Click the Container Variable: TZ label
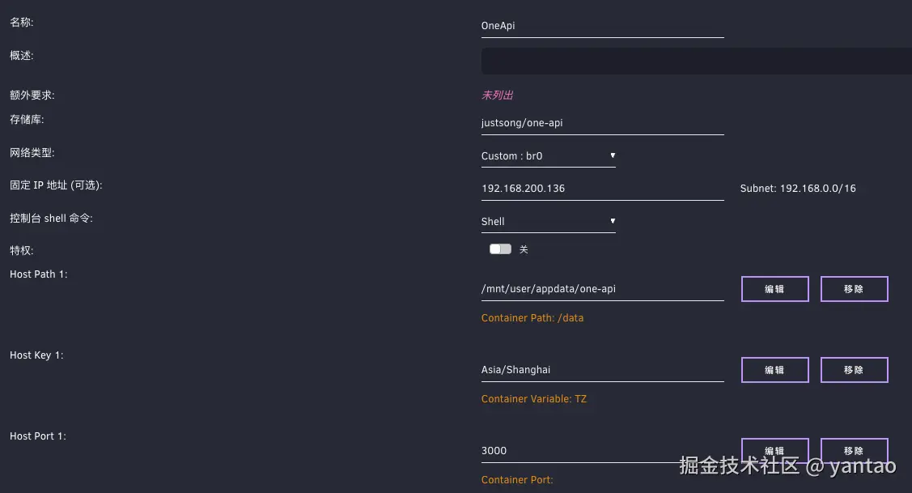 (x=534, y=399)
